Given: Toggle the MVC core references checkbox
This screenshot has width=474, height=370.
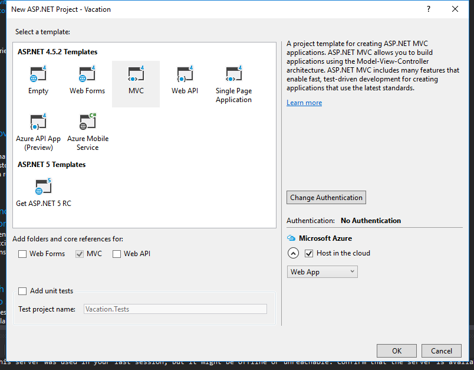Looking at the screenshot, I should pos(80,254).
